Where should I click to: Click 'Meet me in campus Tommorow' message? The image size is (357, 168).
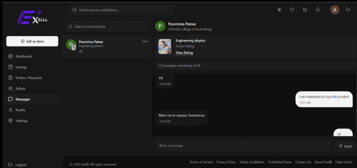coord(182,118)
